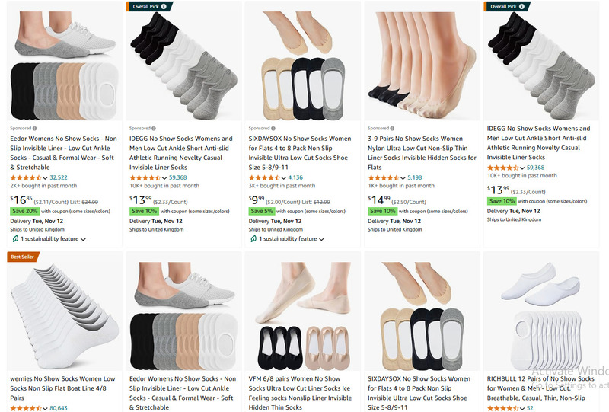
Task: Click the info icon on first Overall Pick badge
Action: click(x=164, y=6)
